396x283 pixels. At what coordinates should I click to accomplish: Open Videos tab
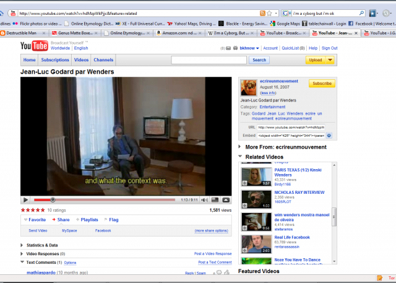(81, 60)
